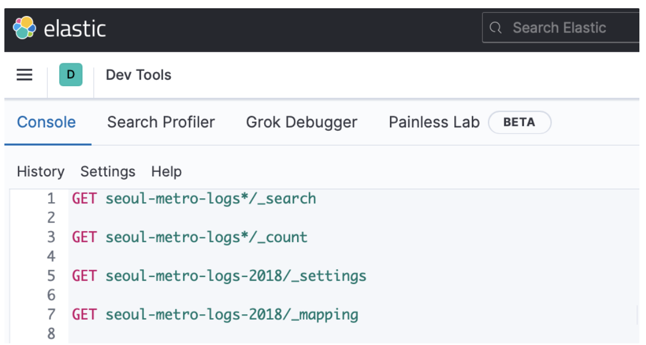
Task: Click line number 4 in editor gutter
Action: 51,257
